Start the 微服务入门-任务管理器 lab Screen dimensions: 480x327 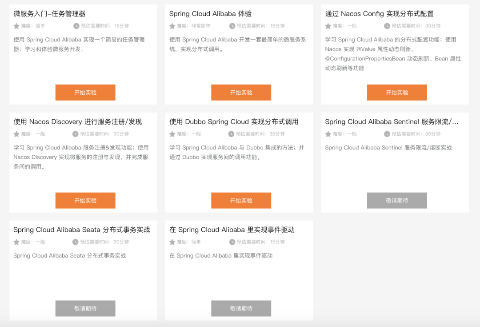(85, 93)
